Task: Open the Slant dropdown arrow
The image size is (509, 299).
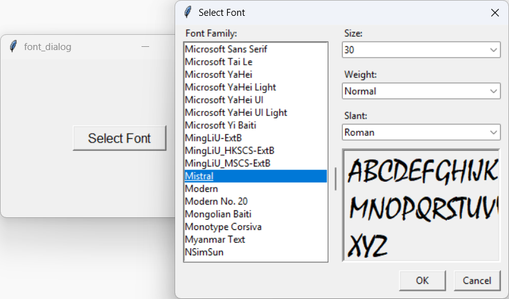Action: coord(493,132)
